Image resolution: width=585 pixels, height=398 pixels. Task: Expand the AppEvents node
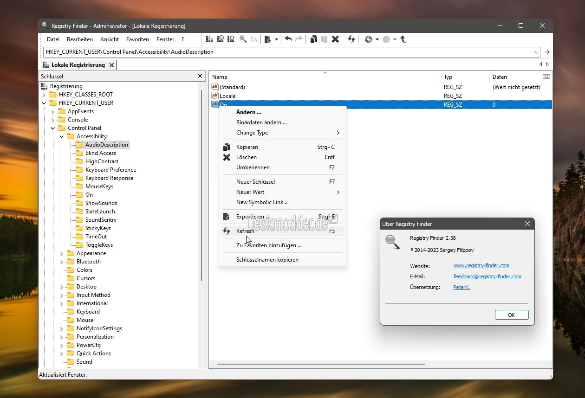(52, 111)
